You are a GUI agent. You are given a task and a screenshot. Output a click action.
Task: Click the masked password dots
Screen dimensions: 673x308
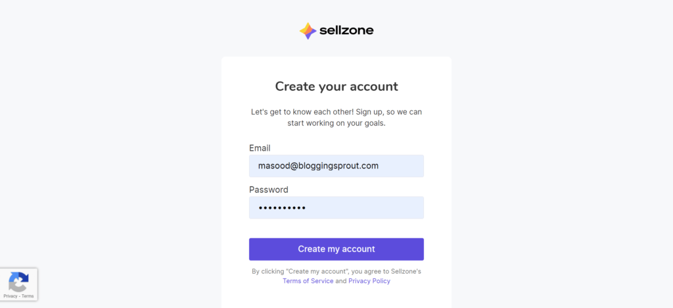pos(282,208)
